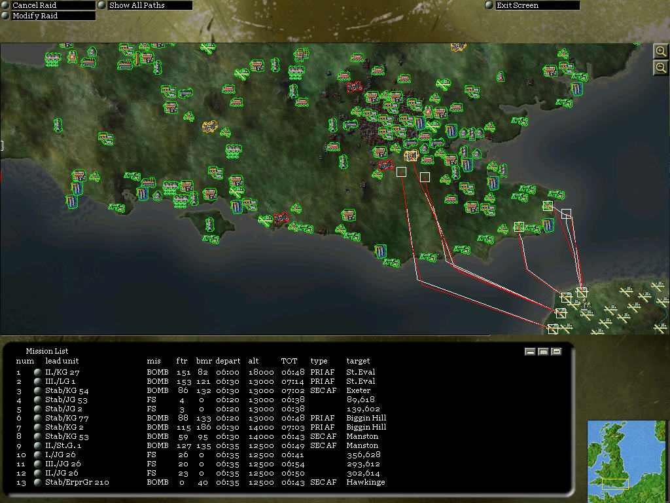Click the Cancel Raid button
The image size is (670, 503).
(x=48, y=5)
